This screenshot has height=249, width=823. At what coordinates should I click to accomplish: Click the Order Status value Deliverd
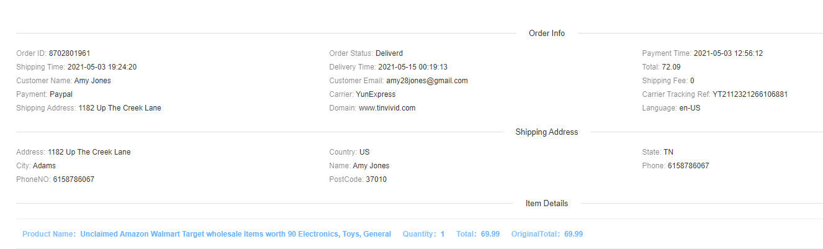389,53
